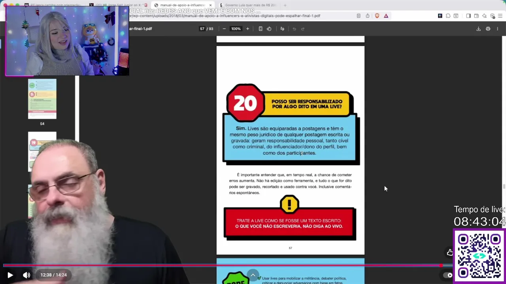Open the PDF viewer more actions menu

pyautogui.click(x=497, y=29)
